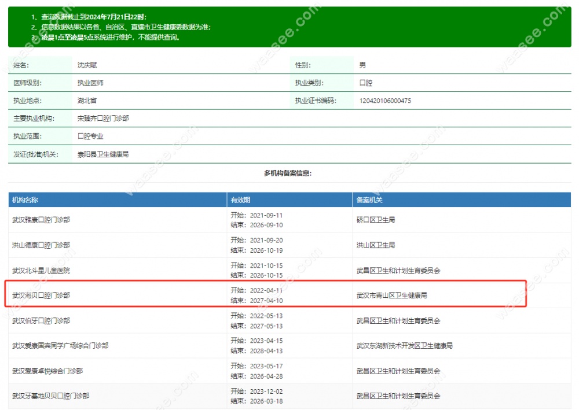
Task: Click start date 2023-04-15
Action: click(266, 341)
